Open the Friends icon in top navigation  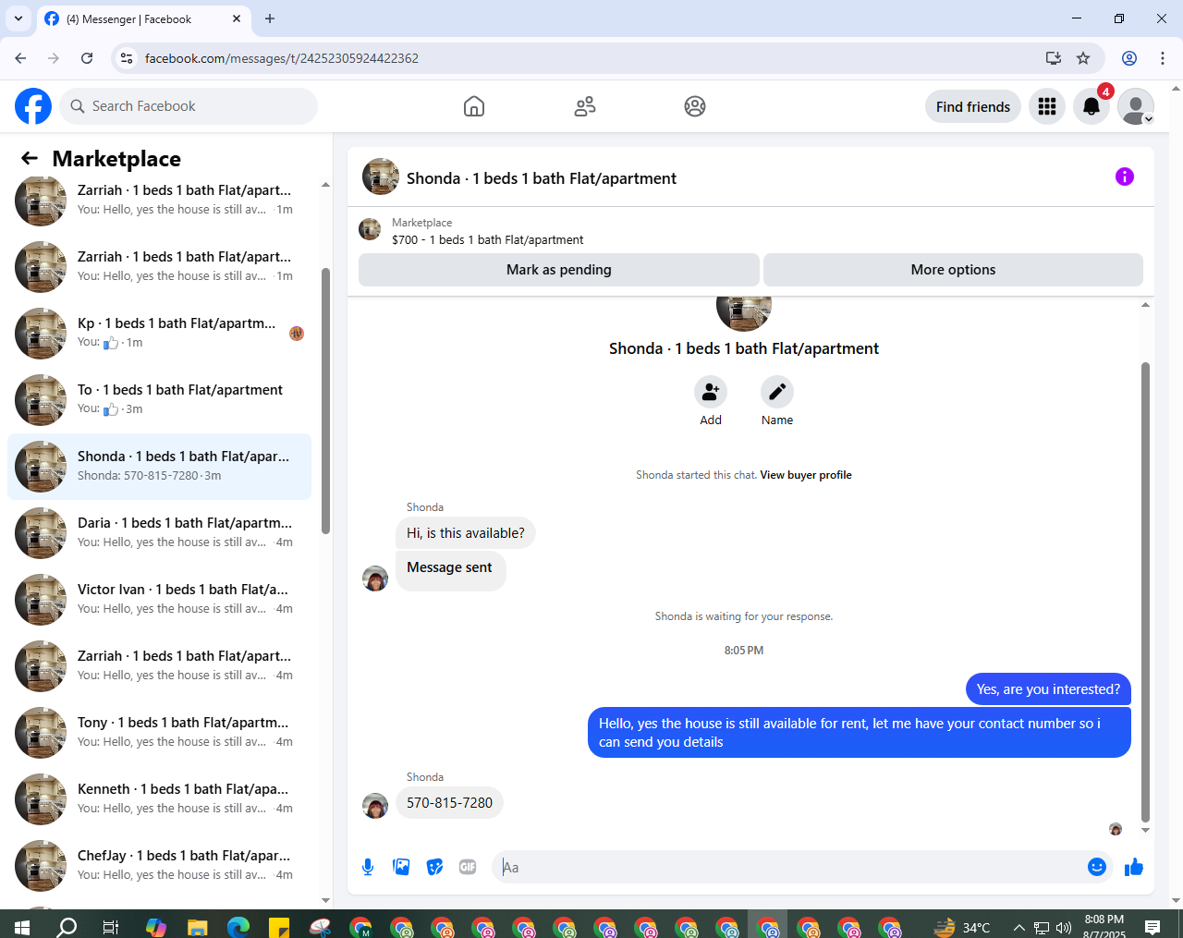(x=585, y=106)
